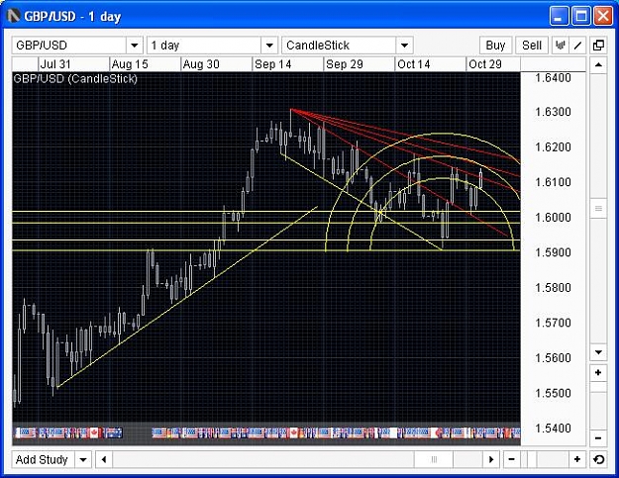This screenshot has height=478, width=619.
Task: Minimize the GBP/USD chart window
Action: 559,16
